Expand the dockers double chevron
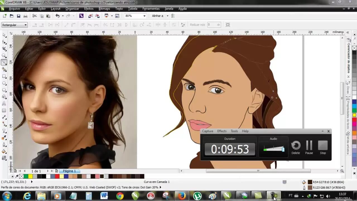Viewport: 357px width, 201px height. 348,32
